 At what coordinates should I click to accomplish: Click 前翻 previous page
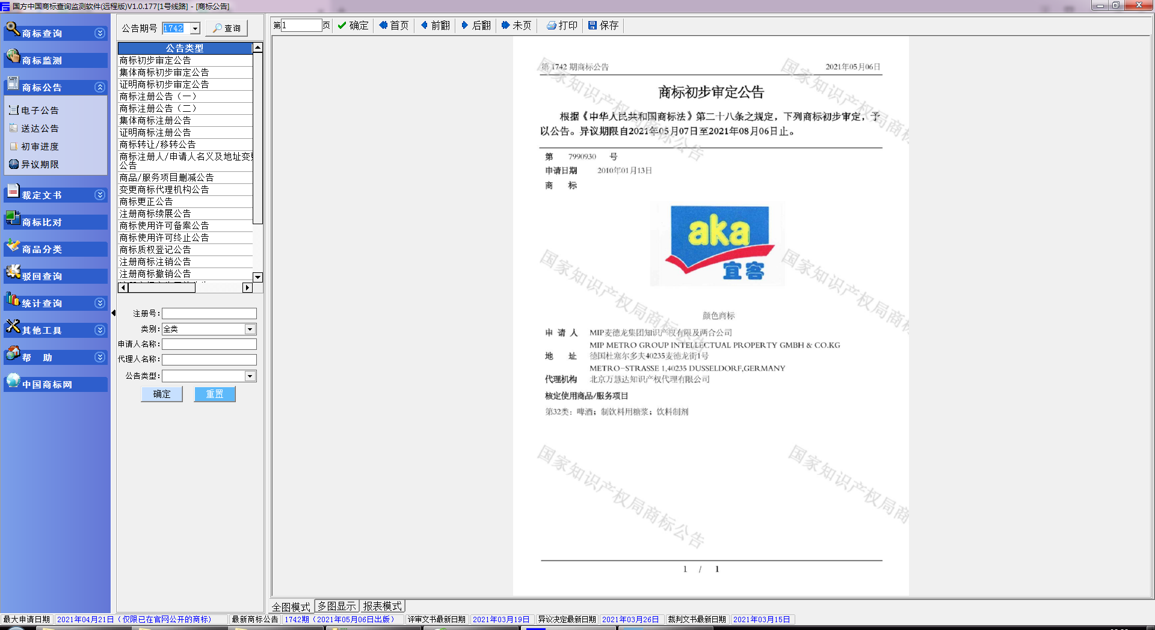[435, 25]
